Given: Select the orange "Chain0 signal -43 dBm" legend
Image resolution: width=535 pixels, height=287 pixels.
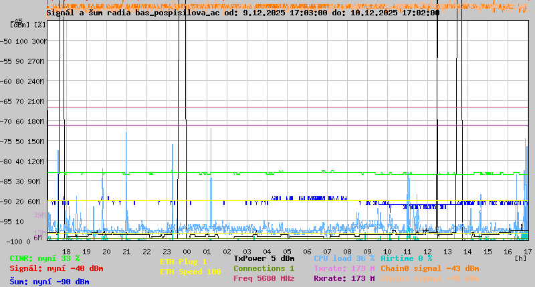Looking at the screenshot, I should coord(429,268).
